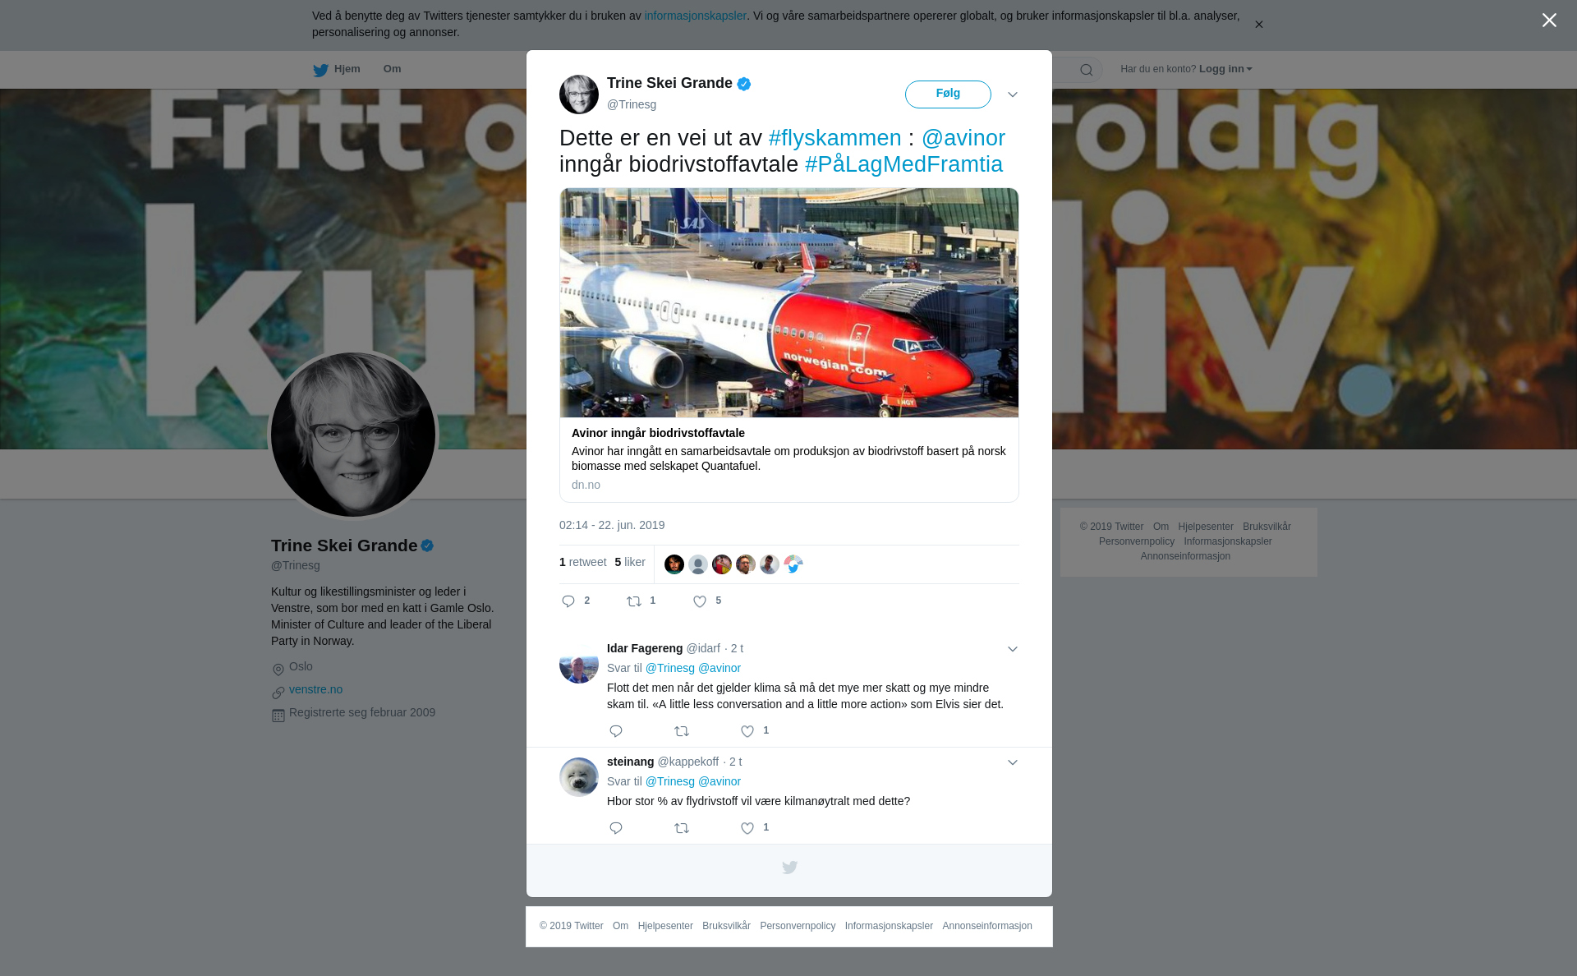Like steinang's reply tweet
This screenshot has width=1577, height=976.
click(747, 828)
